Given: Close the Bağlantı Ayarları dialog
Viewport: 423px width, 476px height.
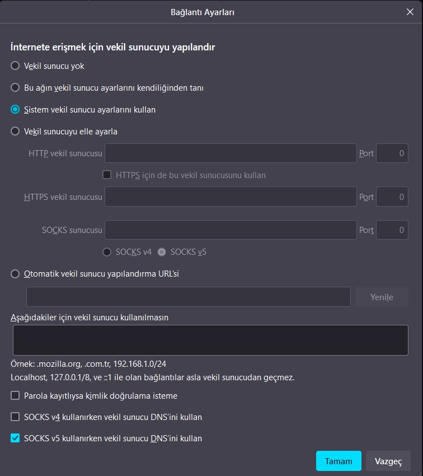Looking at the screenshot, I should (x=410, y=12).
